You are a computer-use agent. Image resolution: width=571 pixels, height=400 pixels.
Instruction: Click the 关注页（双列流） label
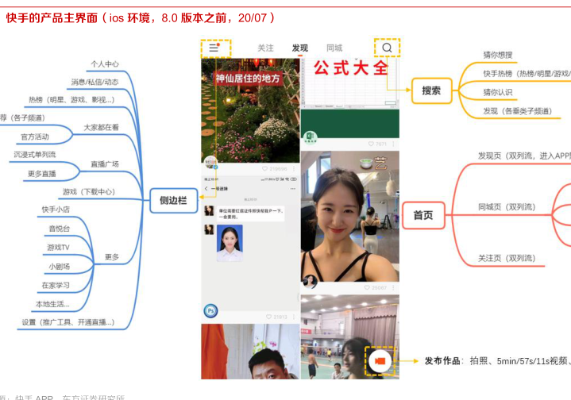507,259
